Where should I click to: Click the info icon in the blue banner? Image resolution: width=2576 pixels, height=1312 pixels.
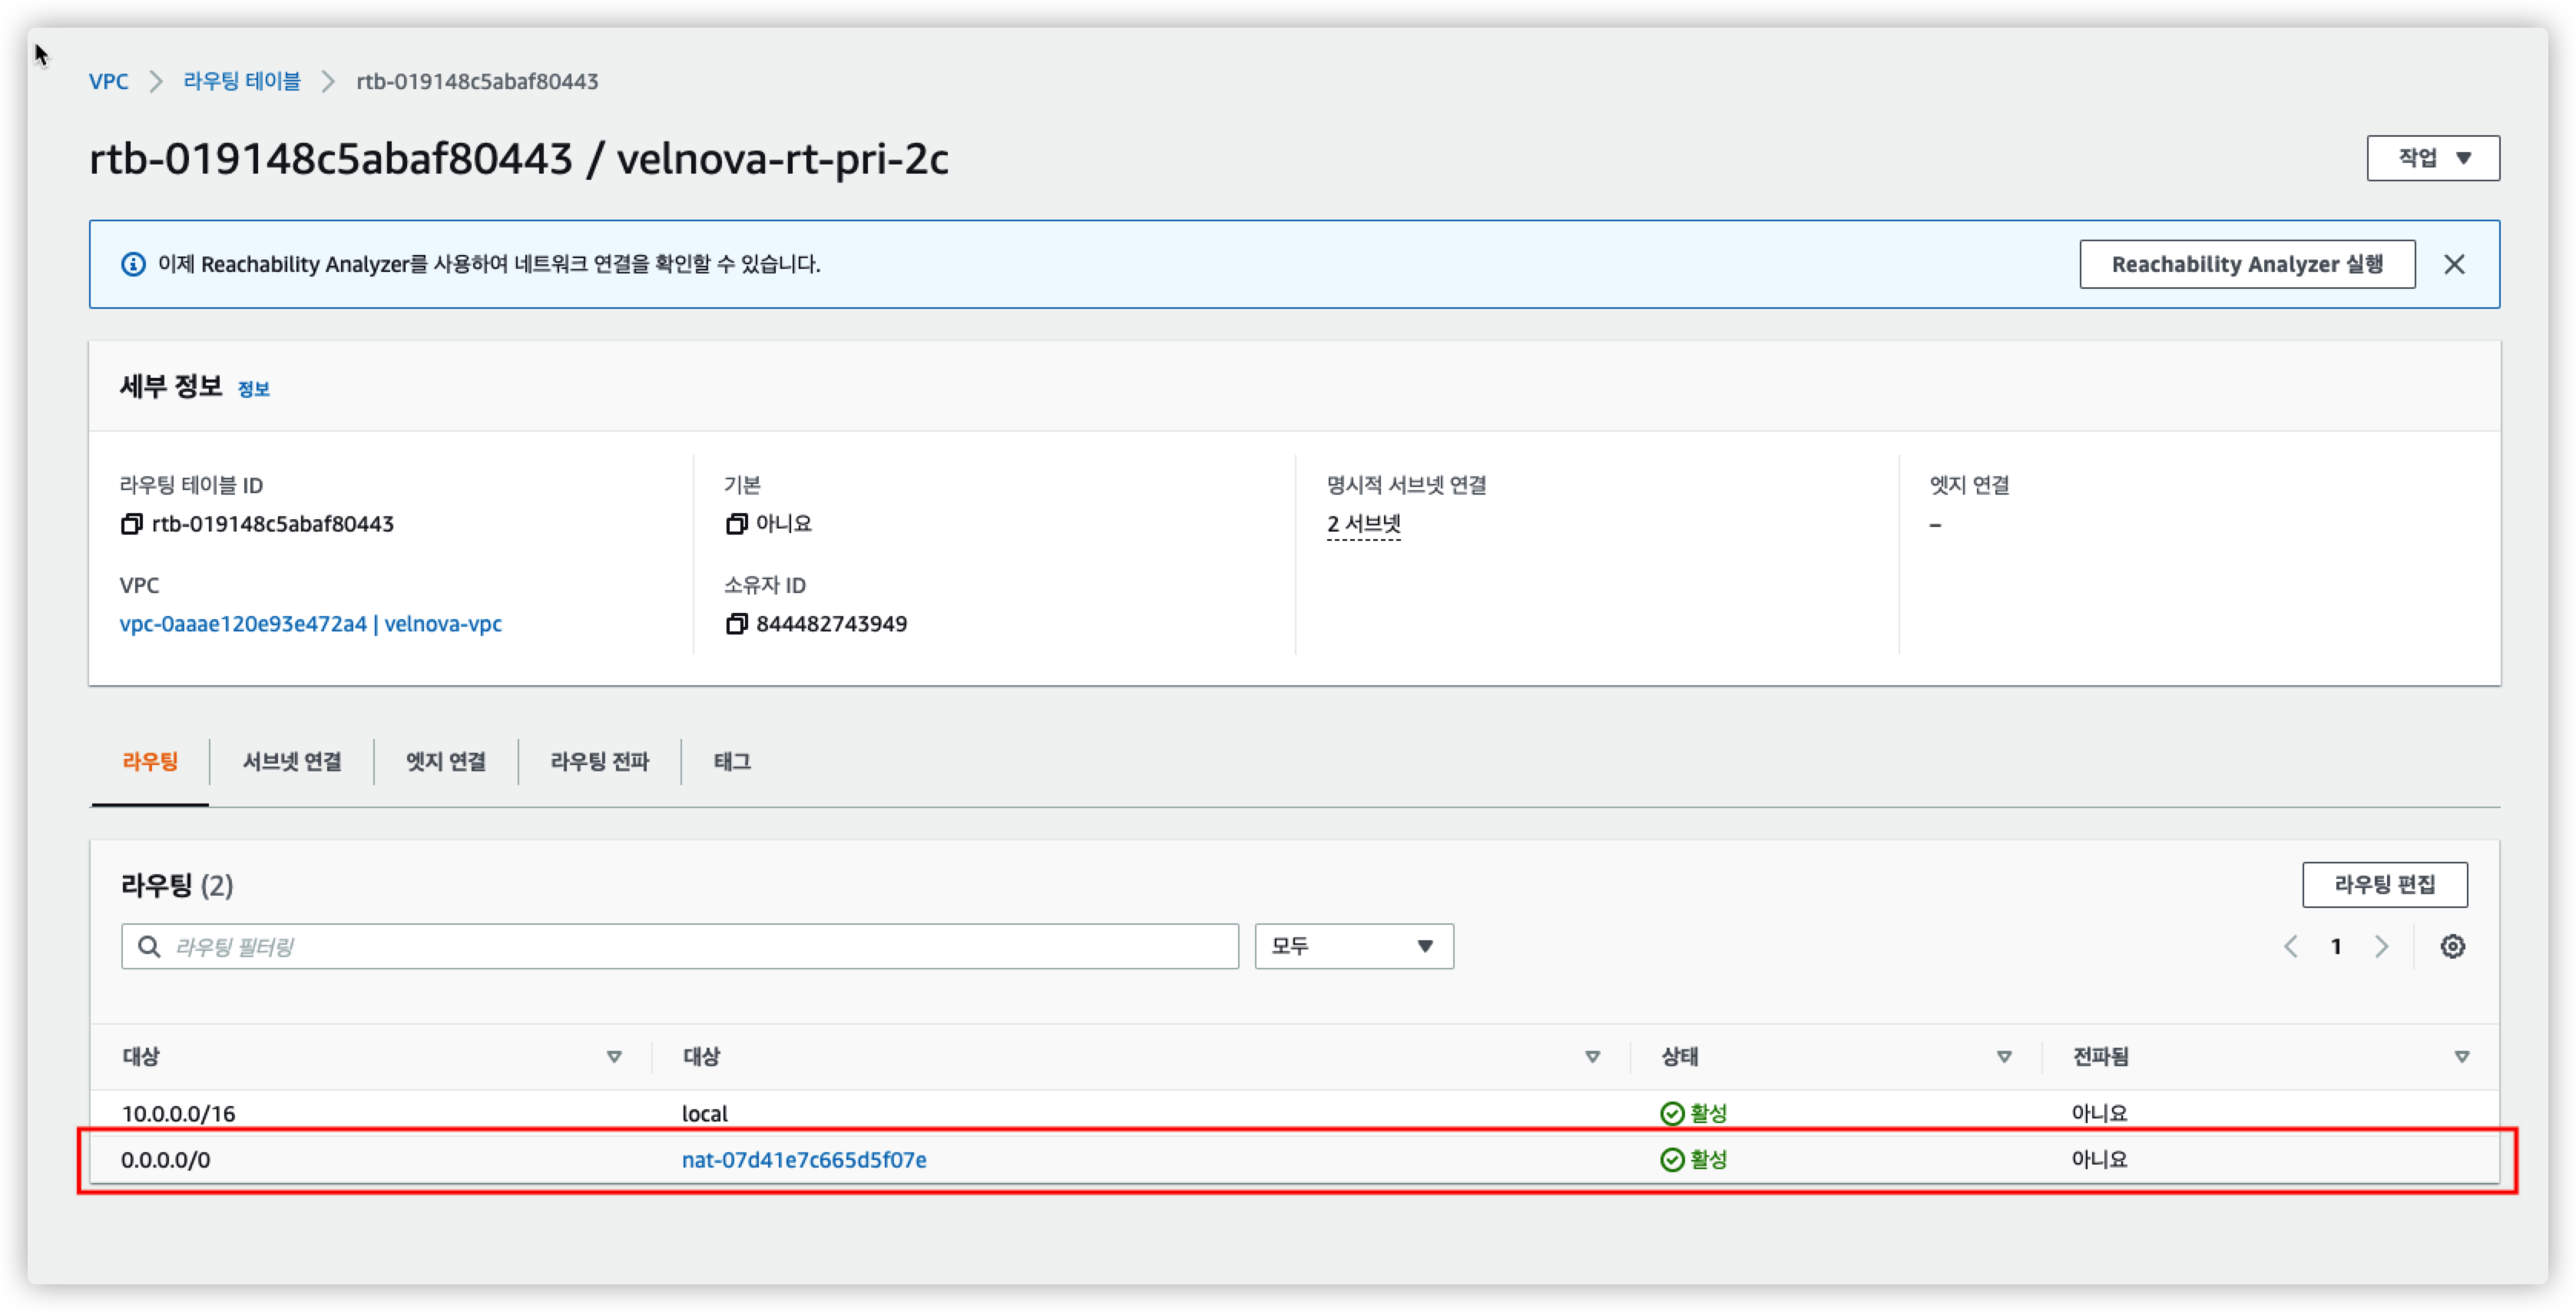133,264
